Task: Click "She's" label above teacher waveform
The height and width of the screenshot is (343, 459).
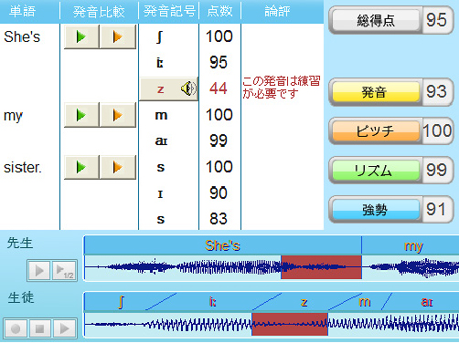Action: [x=222, y=245]
